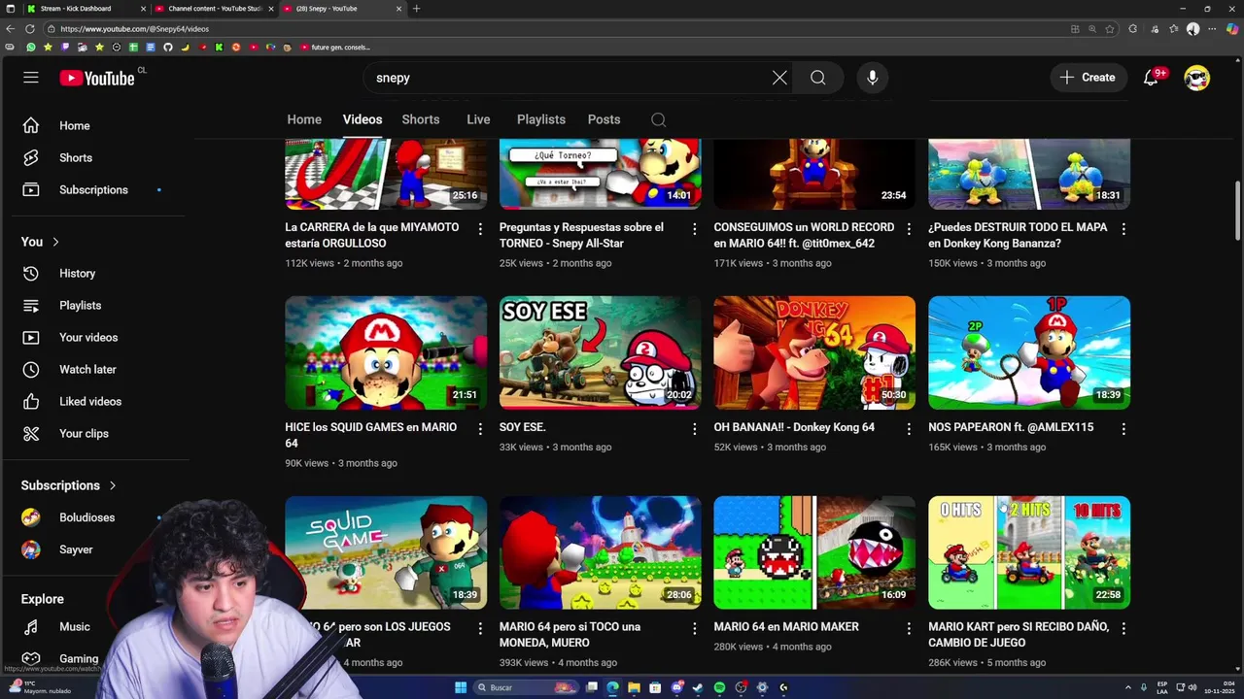
Task: Open options for SQUID GAMES en MARIO 64
Action: 479,429
